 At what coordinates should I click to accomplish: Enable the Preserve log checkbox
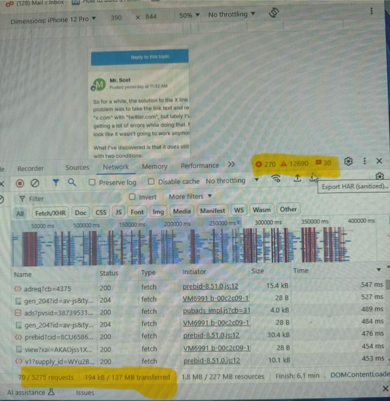pyautogui.click(x=92, y=182)
